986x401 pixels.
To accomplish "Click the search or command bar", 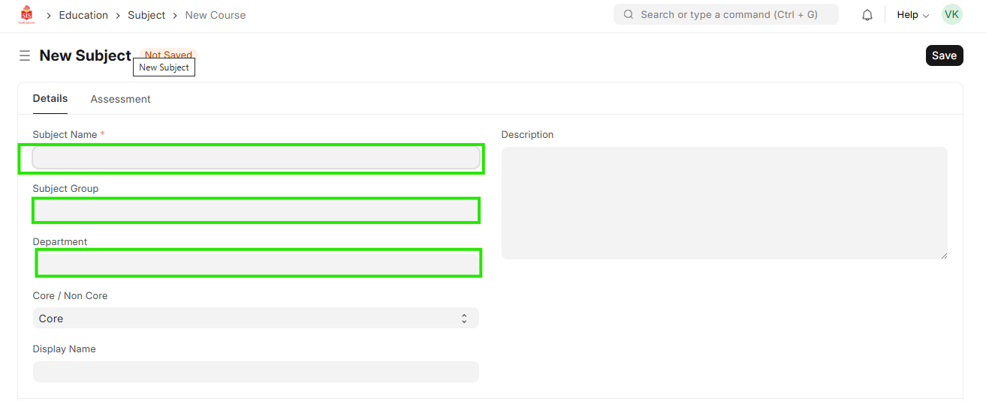I will [728, 15].
